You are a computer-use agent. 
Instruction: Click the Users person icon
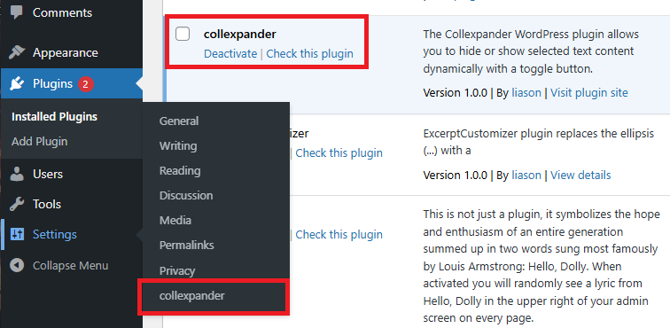(17, 174)
